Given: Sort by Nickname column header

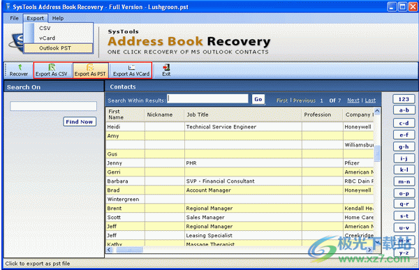Looking at the screenshot, I should tap(164, 114).
